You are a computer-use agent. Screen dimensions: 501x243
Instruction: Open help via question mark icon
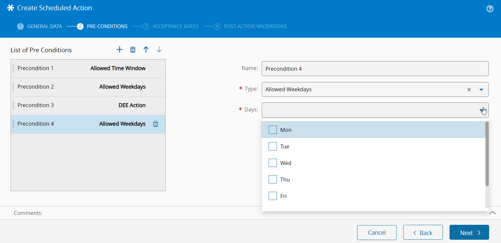point(490,9)
